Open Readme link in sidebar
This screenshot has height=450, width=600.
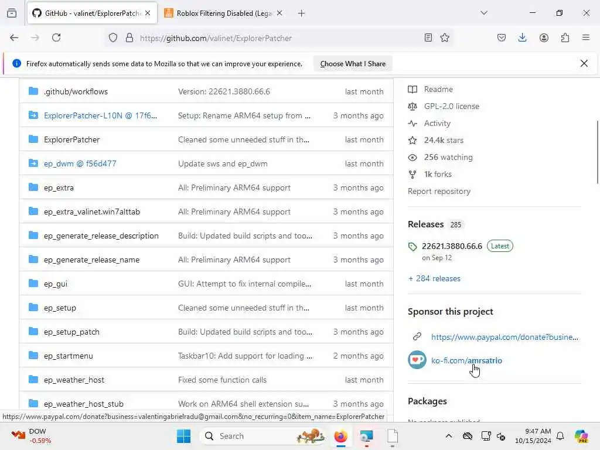438,89
